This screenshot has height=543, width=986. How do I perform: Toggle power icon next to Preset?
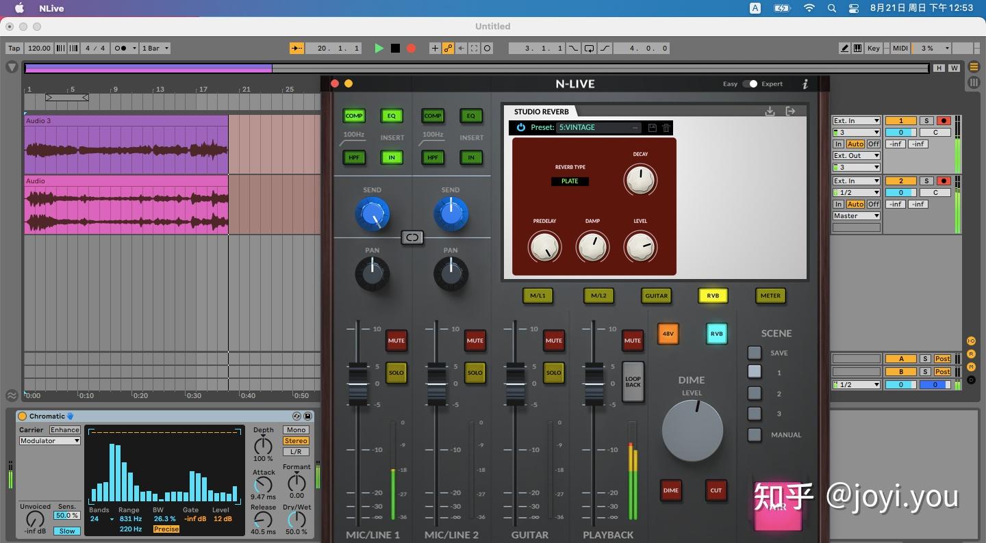click(x=520, y=128)
